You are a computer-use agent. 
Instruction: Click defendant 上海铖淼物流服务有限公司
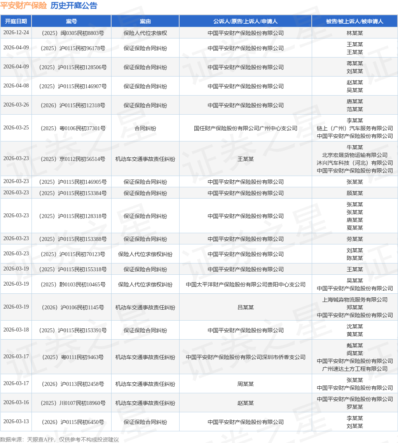pos(355,300)
